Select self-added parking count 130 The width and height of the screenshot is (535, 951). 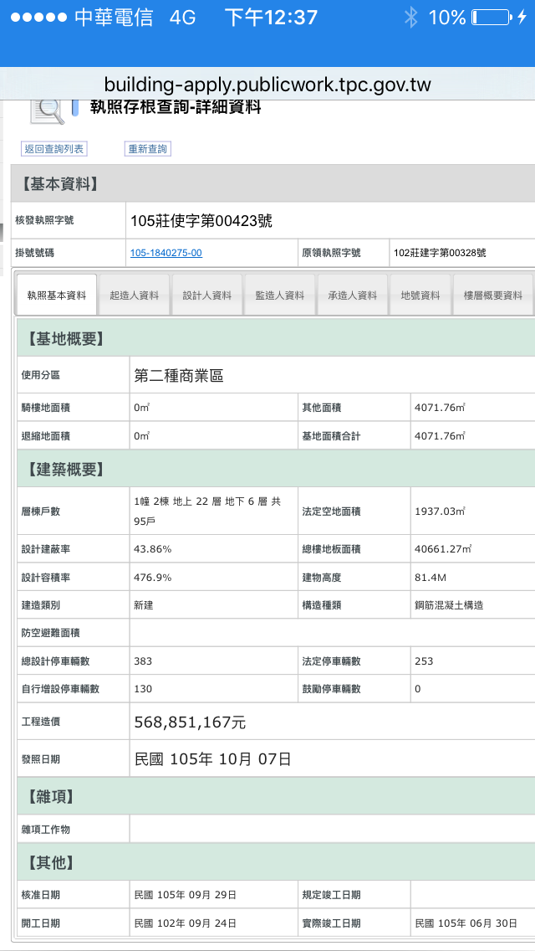click(x=143, y=689)
